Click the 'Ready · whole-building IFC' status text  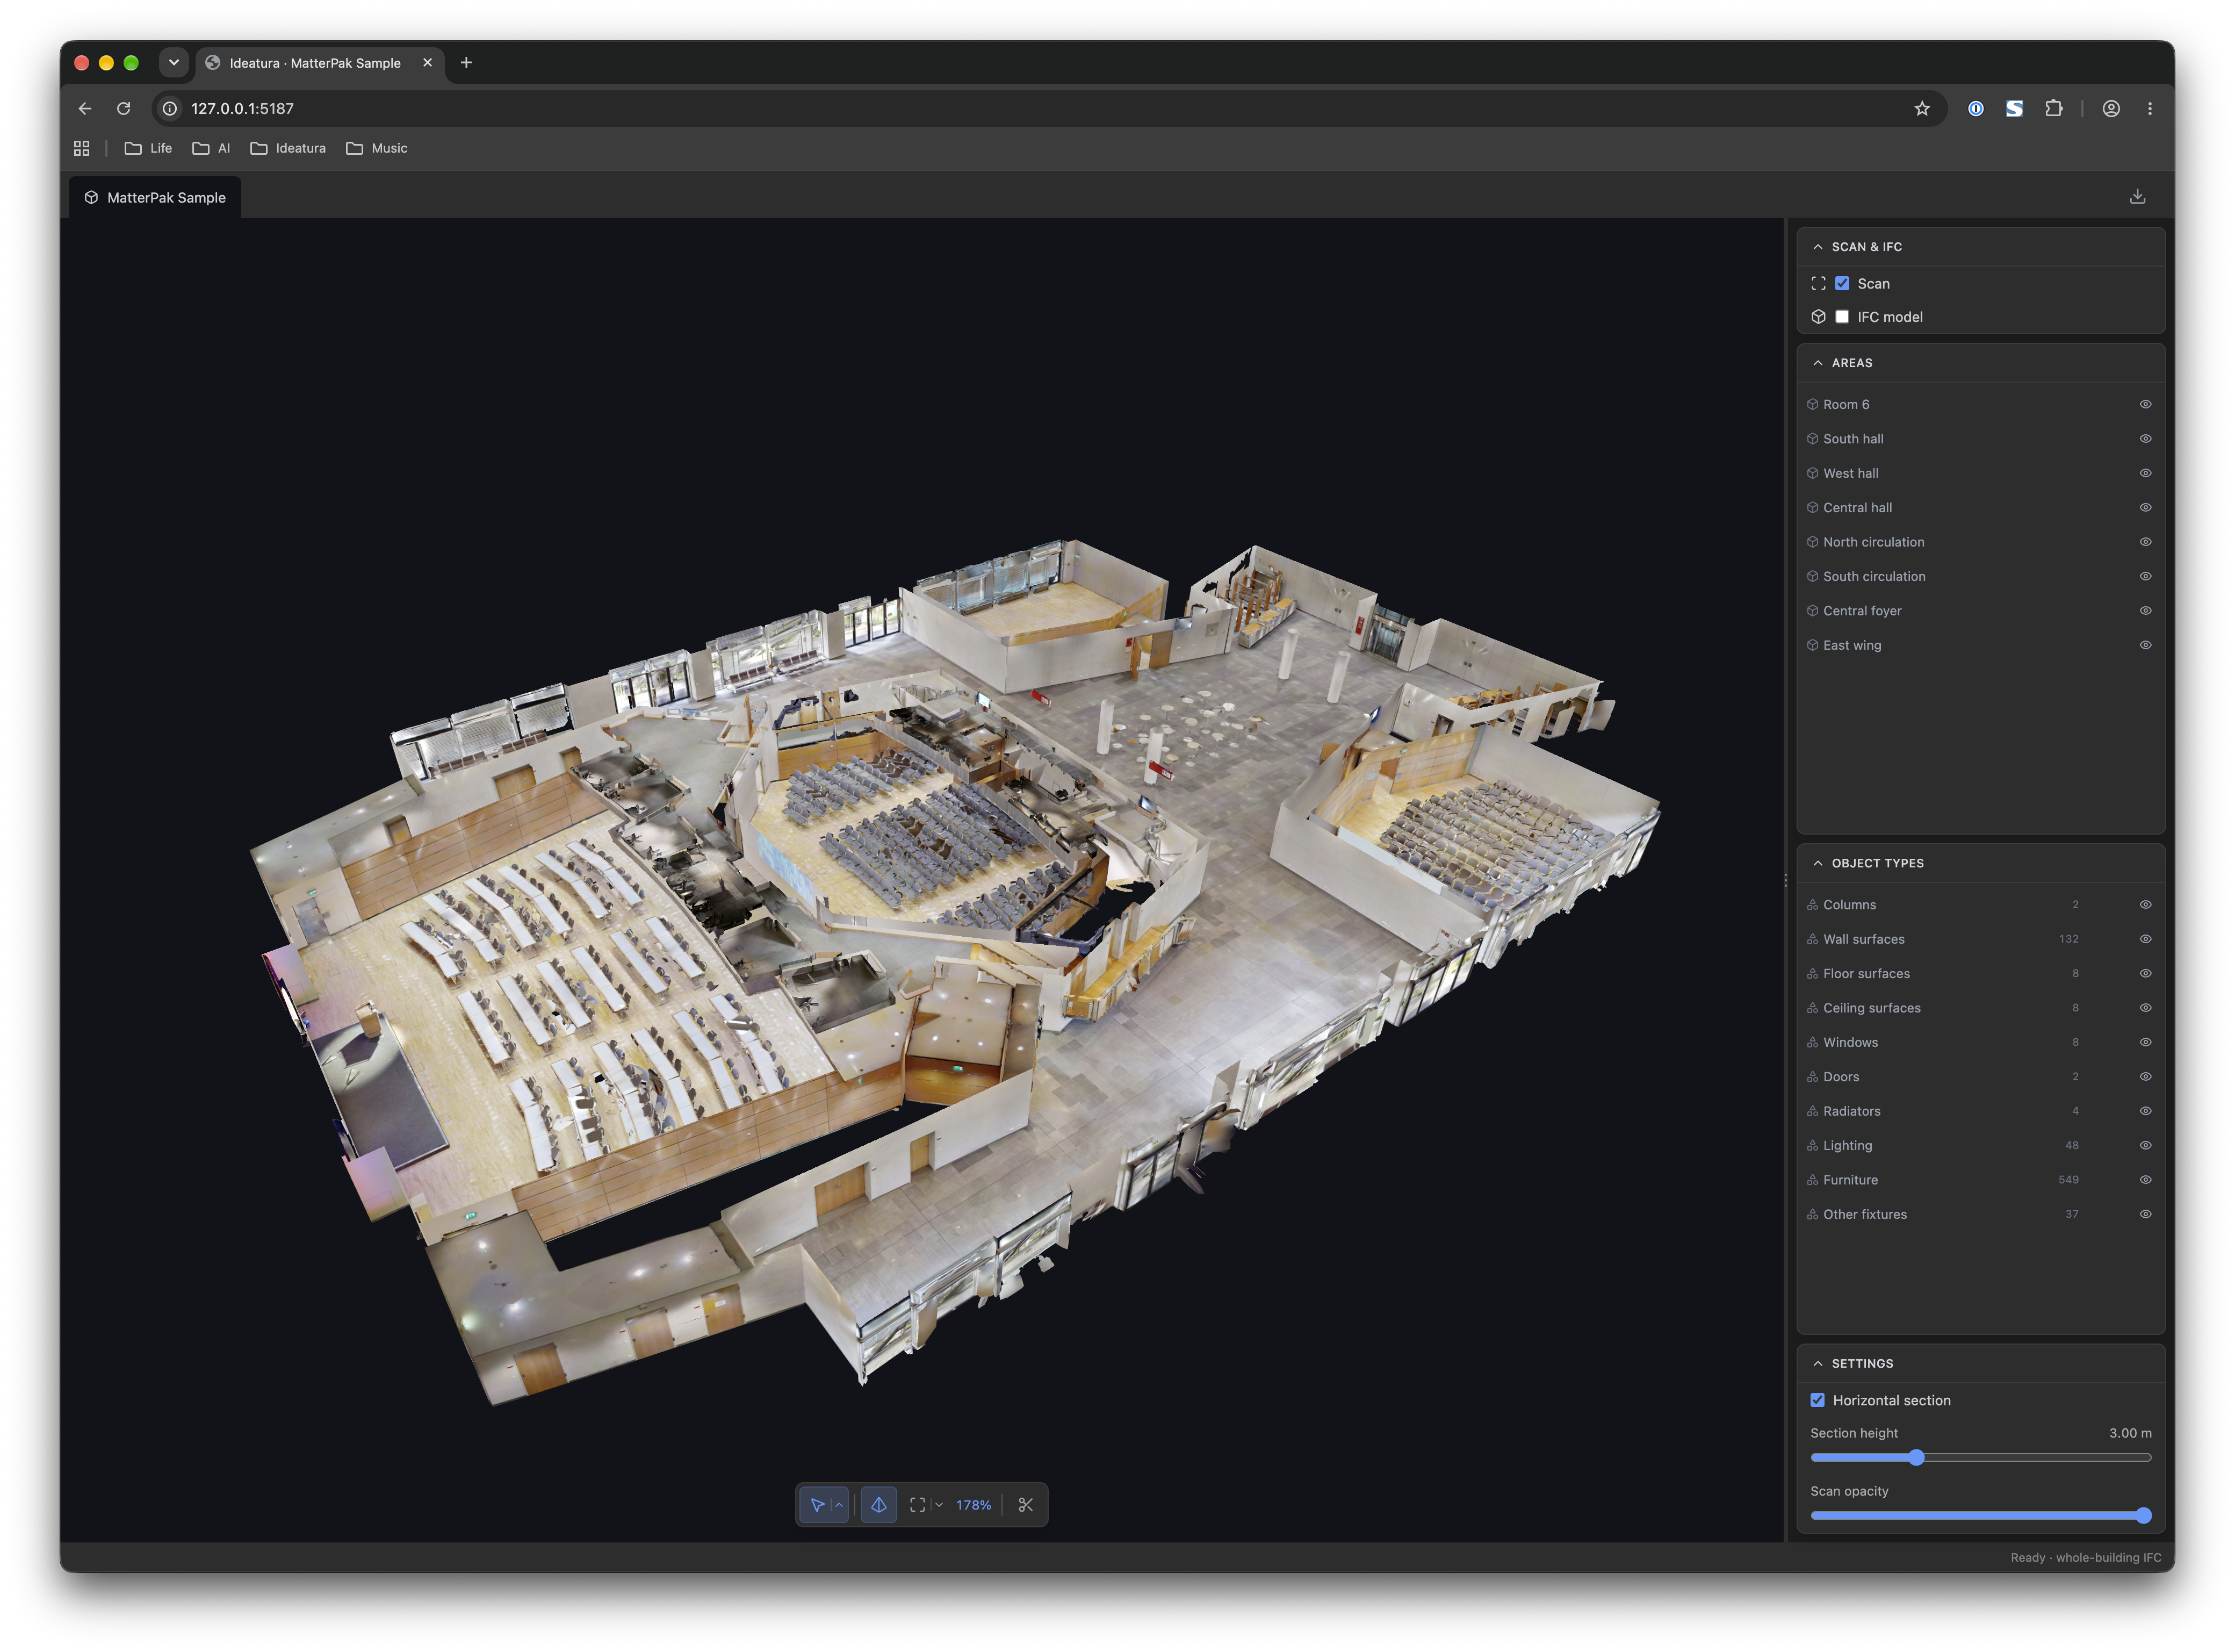(x=2085, y=1558)
